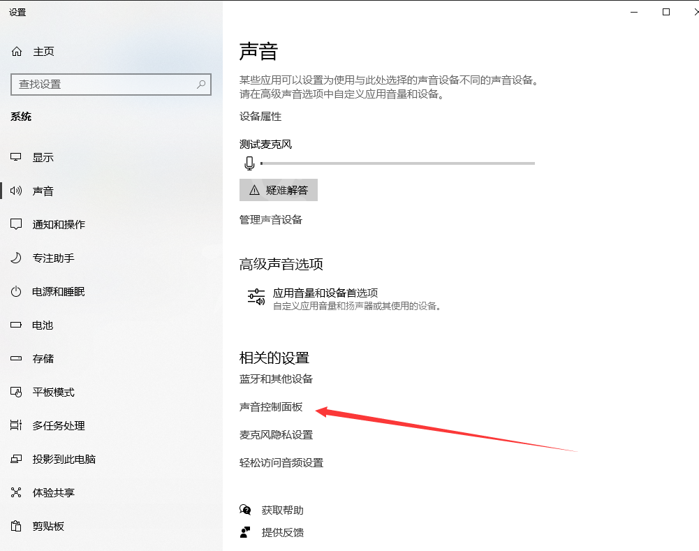Click the microphone test level bar

pos(397,163)
